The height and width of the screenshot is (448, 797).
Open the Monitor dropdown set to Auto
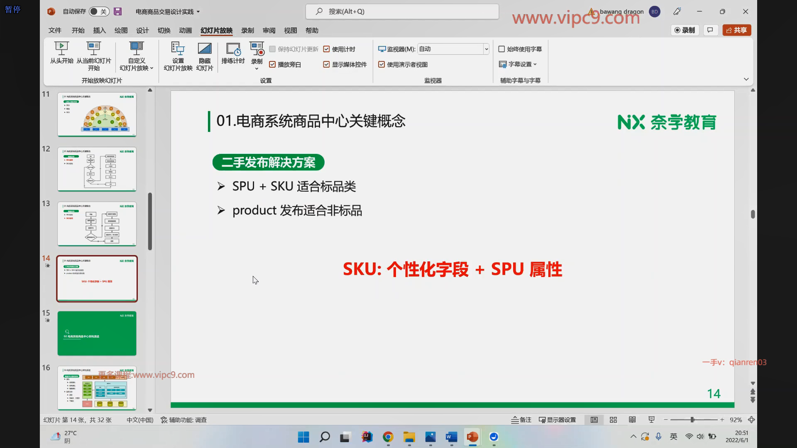point(486,49)
